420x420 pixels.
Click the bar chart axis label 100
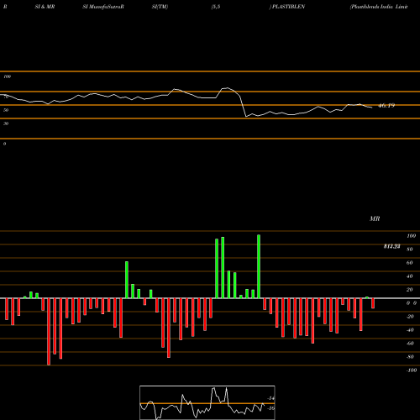[x=411, y=236]
